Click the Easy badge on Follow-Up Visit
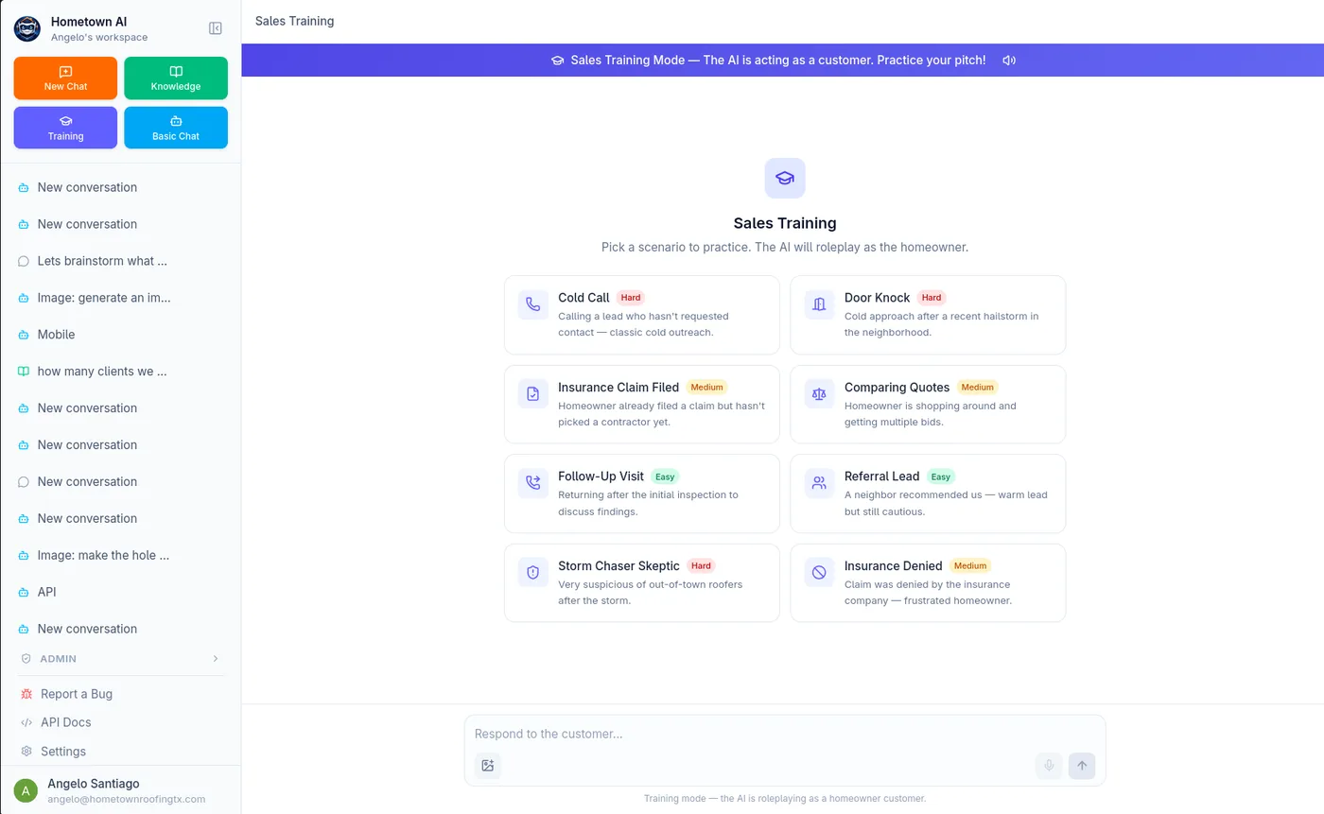This screenshot has width=1324, height=814. click(x=665, y=476)
